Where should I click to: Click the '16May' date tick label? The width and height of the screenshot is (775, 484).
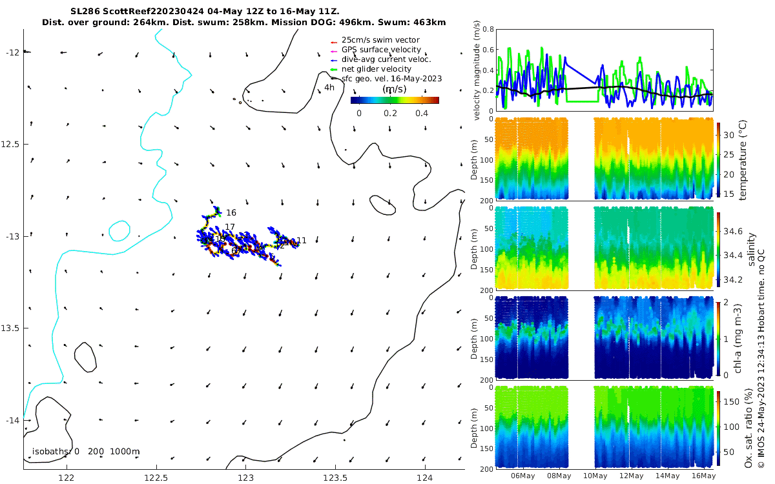tap(703, 476)
